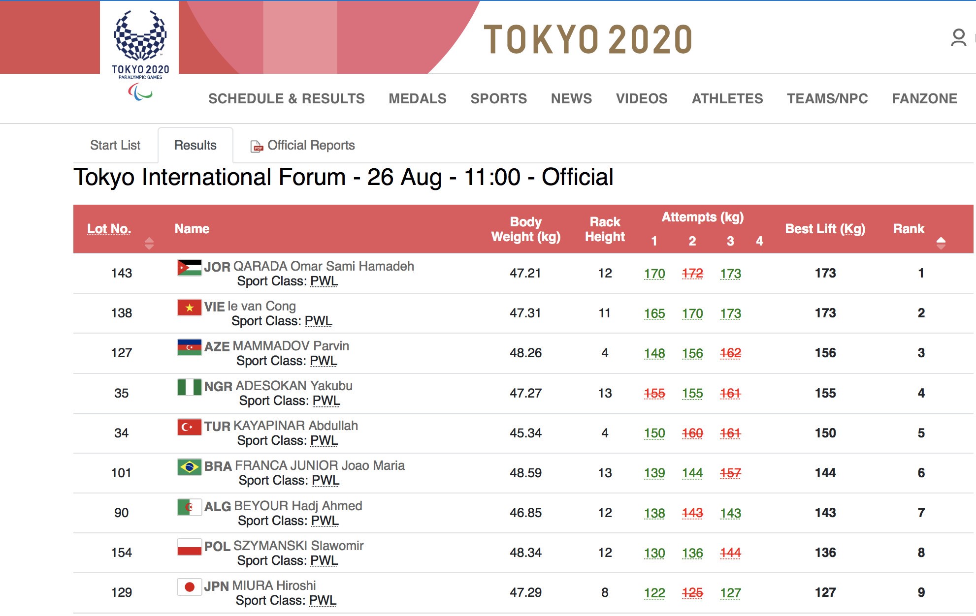Screen dimensions: 976x616
Task: Click the Jordan flag for QARADA
Action: click(189, 268)
